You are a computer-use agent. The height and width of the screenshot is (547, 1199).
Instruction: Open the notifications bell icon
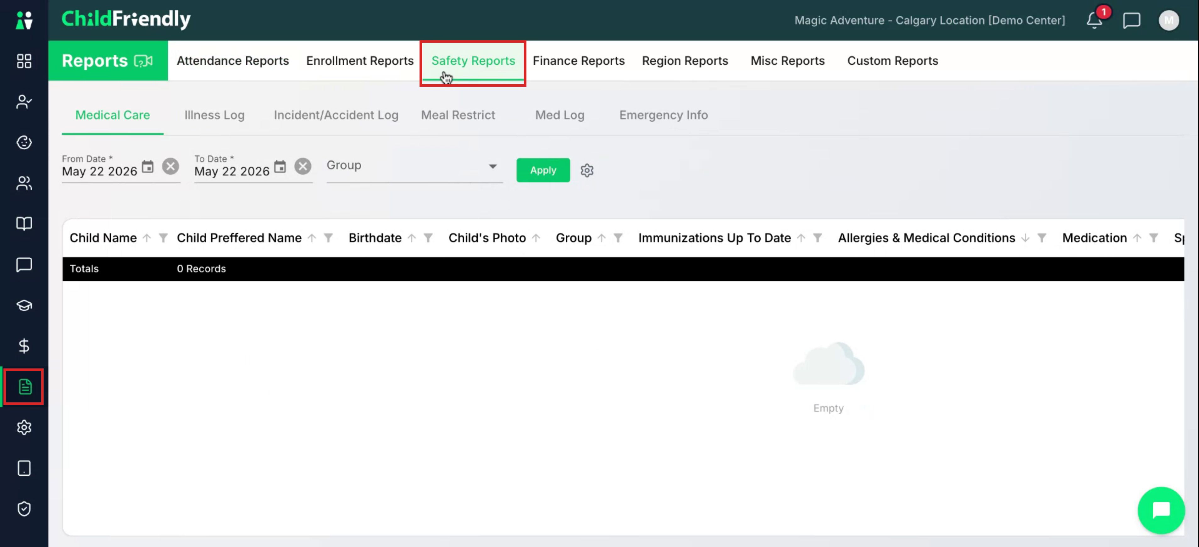click(x=1094, y=20)
